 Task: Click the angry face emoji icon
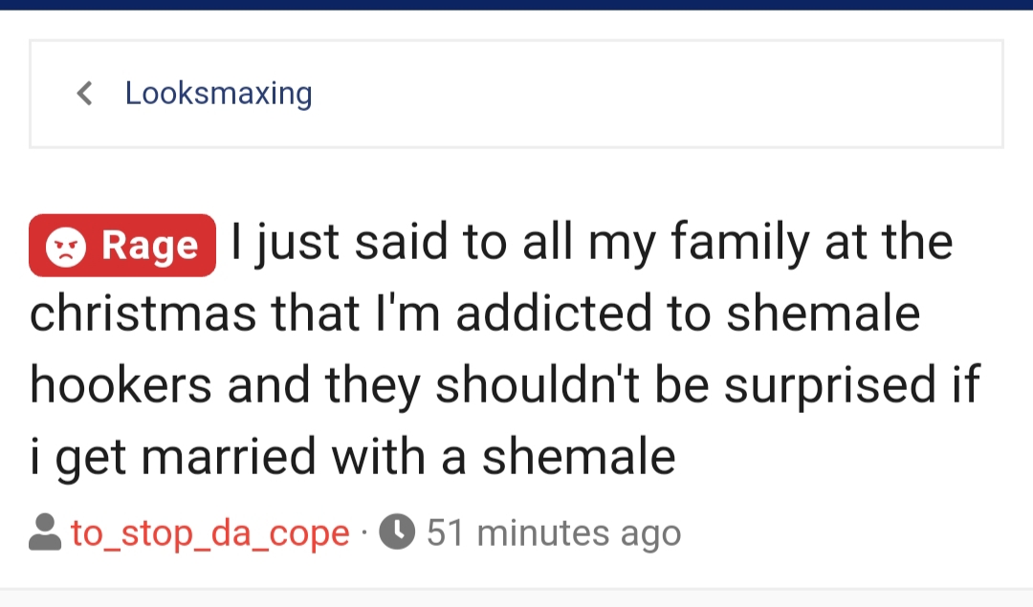pyautogui.click(x=65, y=247)
